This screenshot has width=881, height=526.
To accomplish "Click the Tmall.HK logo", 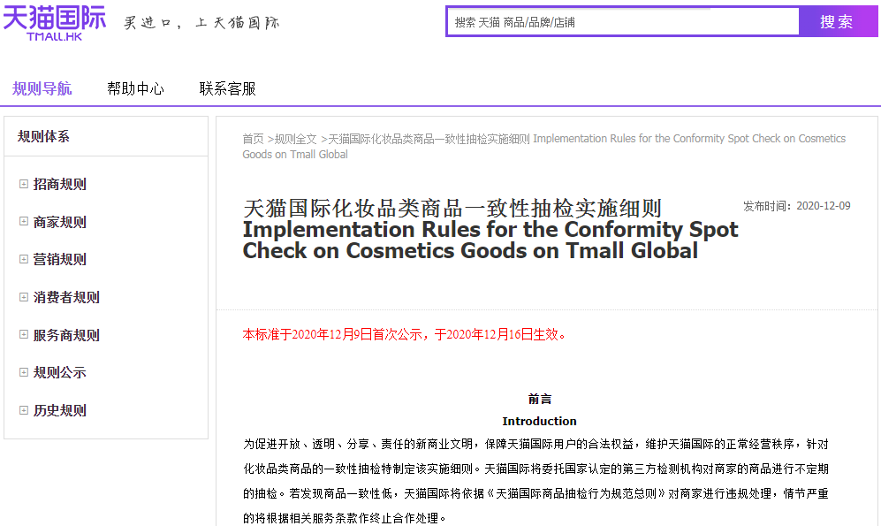I will coord(55,21).
